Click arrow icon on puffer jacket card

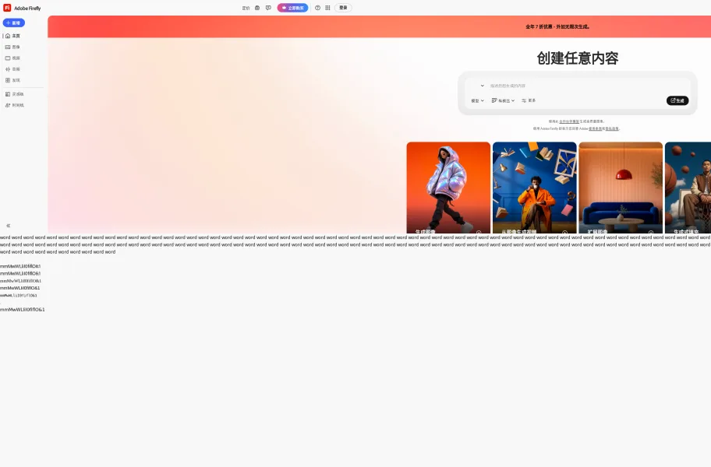coord(479,232)
